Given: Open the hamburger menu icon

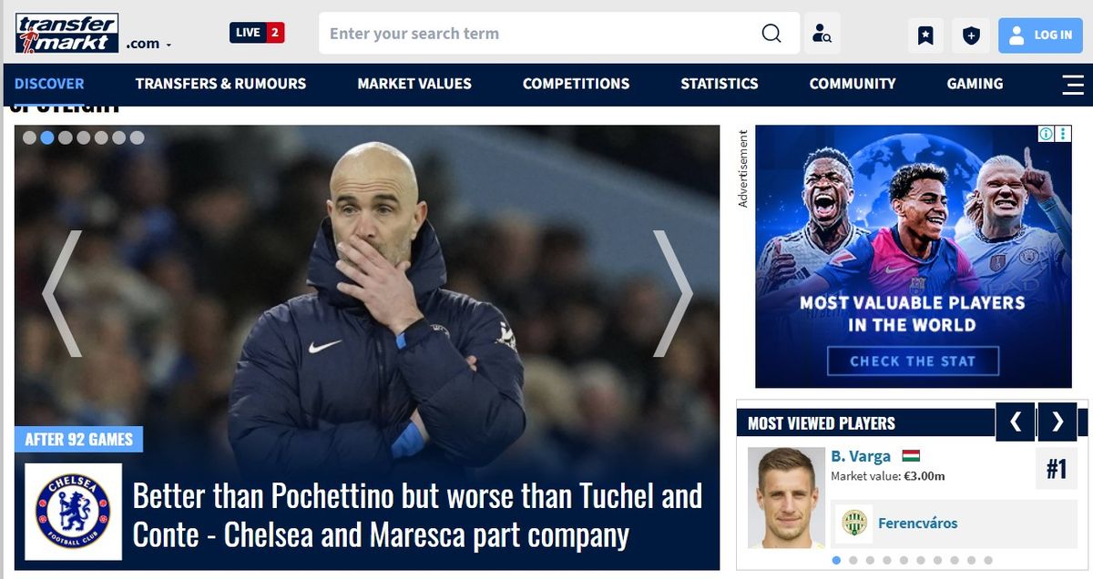Looking at the screenshot, I should pyautogui.click(x=1072, y=84).
